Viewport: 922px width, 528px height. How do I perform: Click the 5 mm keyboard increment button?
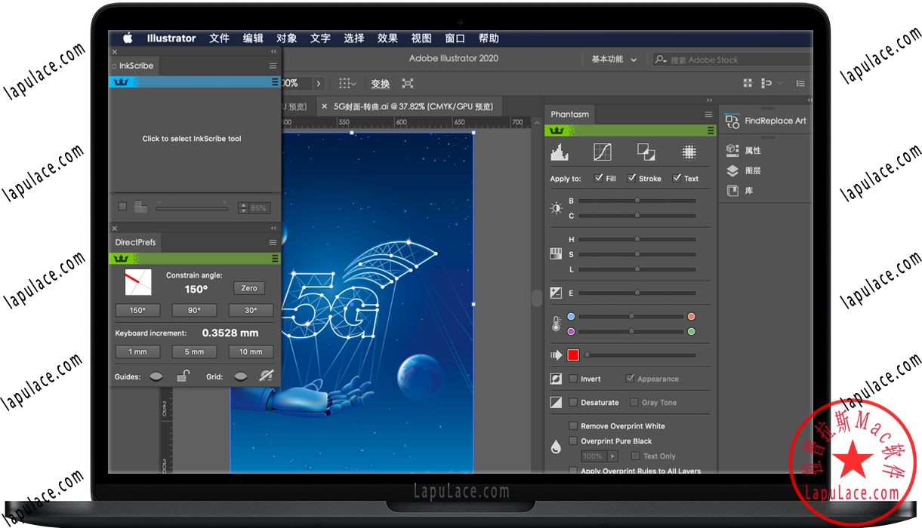193,351
